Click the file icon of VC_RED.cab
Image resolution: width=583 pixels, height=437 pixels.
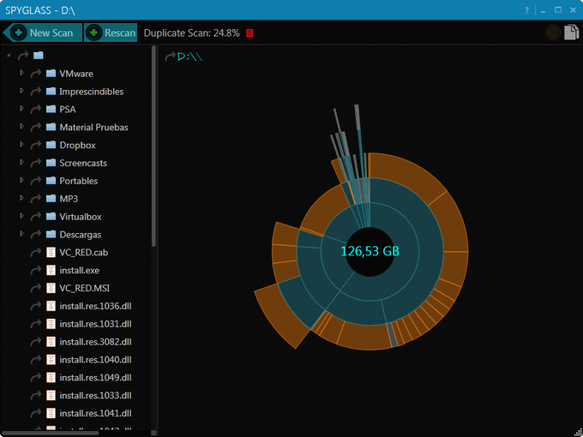click(x=51, y=253)
